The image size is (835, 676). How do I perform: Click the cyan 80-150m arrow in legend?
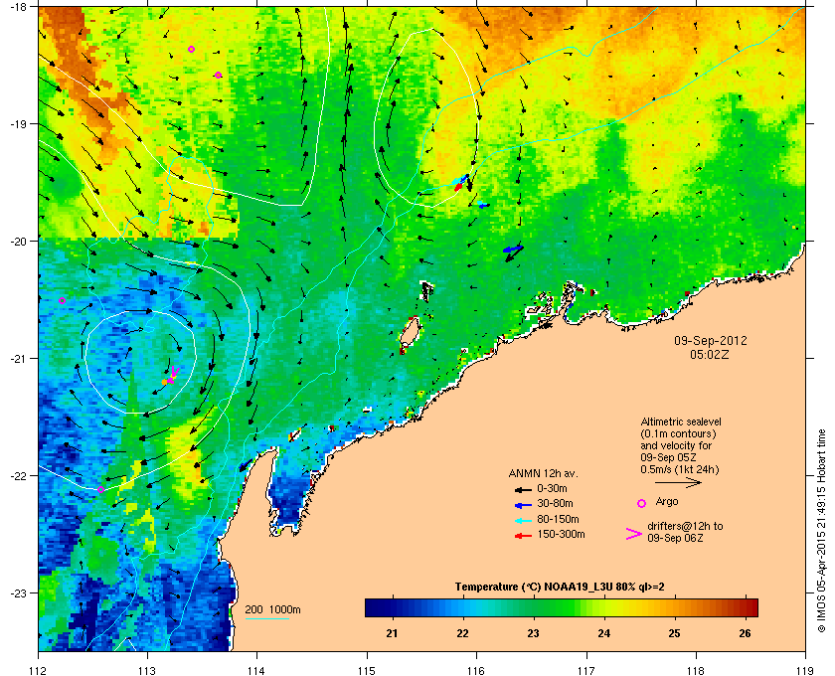(523, 521)
